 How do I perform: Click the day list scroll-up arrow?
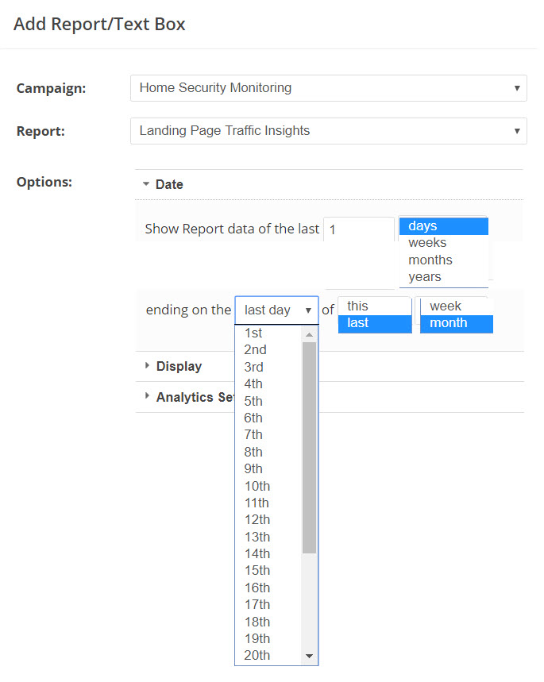tap(310, 335)
